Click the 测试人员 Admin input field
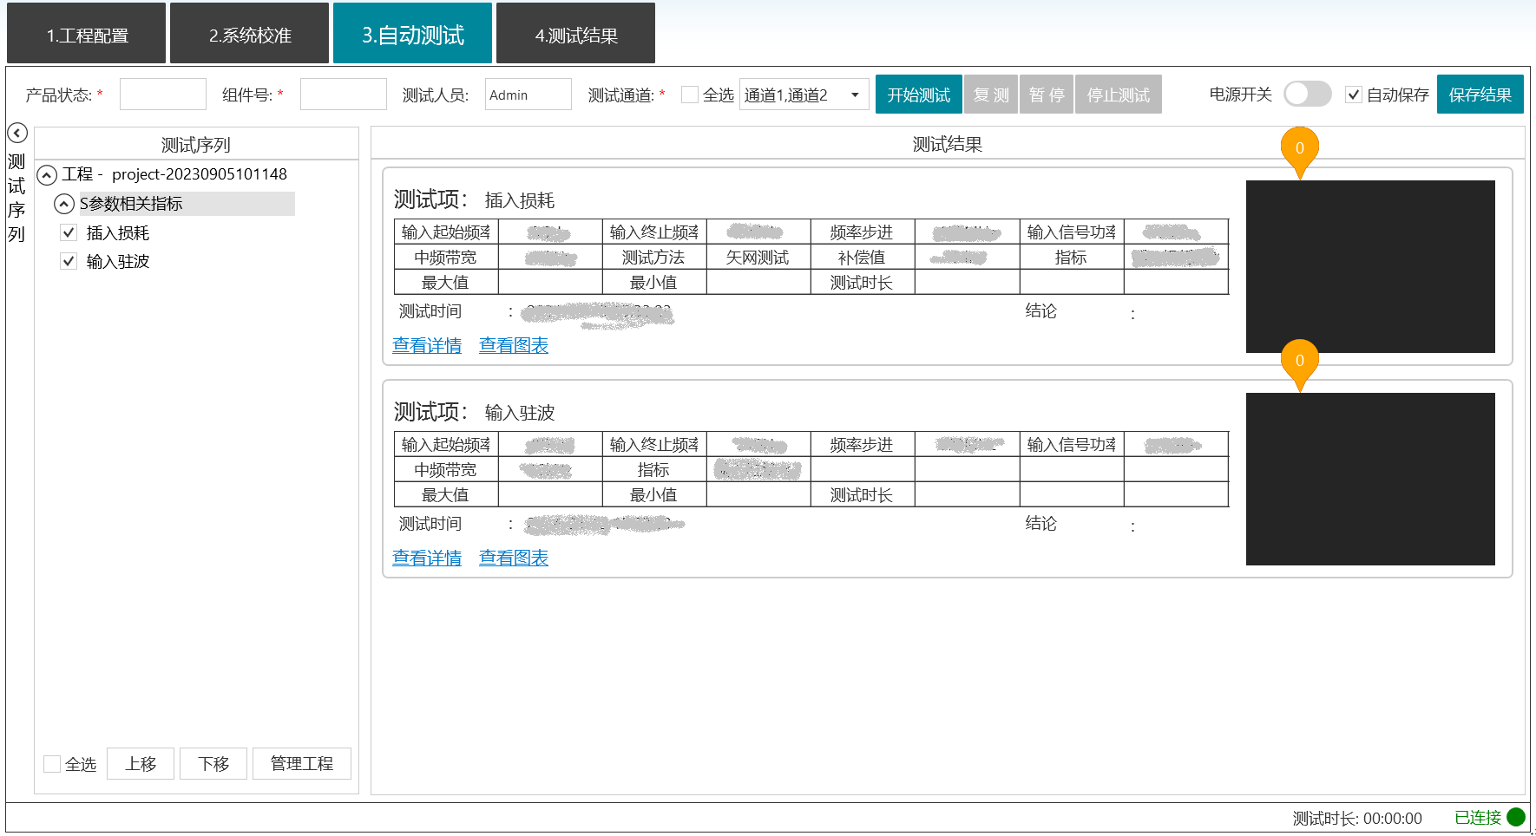 click(x=528, y=95)
